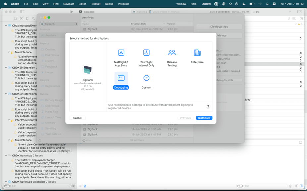Screen dimensions: 307x191
Task: Open the Apple menu
Action: (x=6, y=4)
